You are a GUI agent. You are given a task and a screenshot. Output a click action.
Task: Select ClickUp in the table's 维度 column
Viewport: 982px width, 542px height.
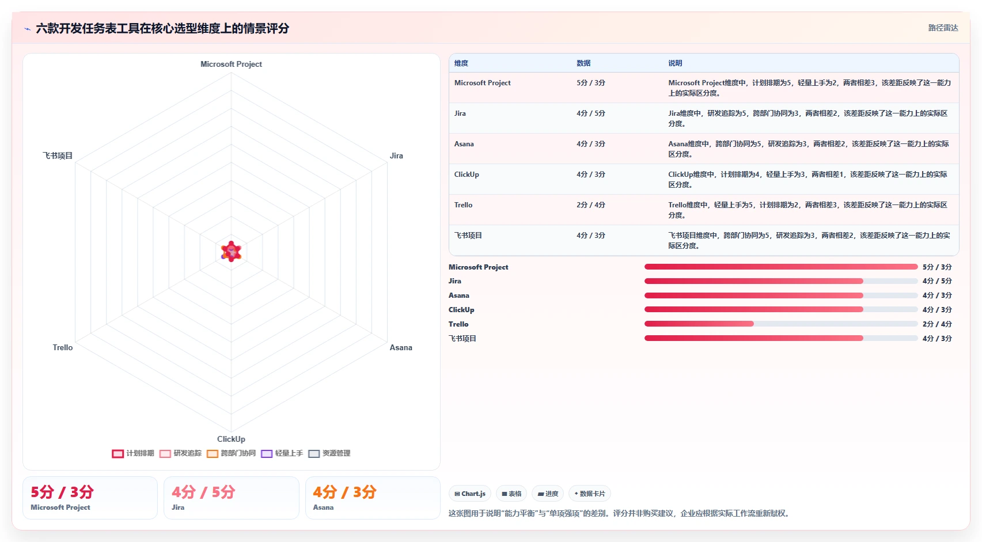click(x=467, y=175)
